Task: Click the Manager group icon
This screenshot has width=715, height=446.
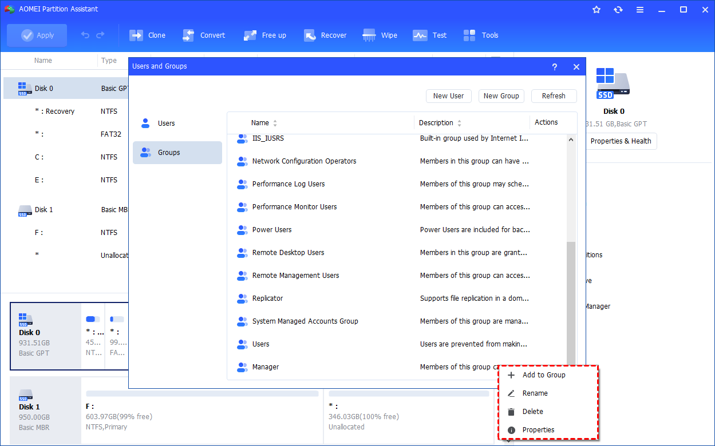Action: (x=242, y=367)
